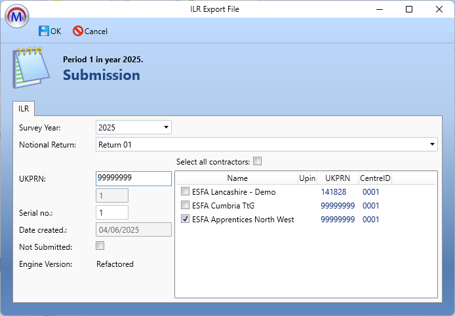Click the Serial no. input field

click(x=111, y=212)
